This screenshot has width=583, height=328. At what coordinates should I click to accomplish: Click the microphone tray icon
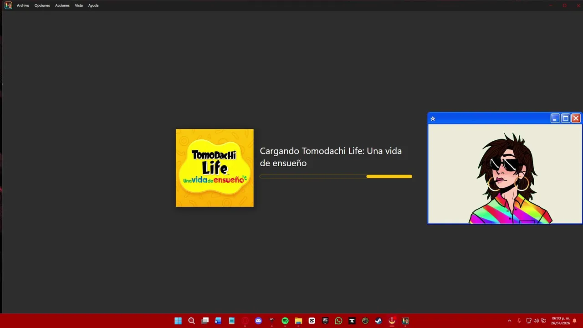(519, 321)
